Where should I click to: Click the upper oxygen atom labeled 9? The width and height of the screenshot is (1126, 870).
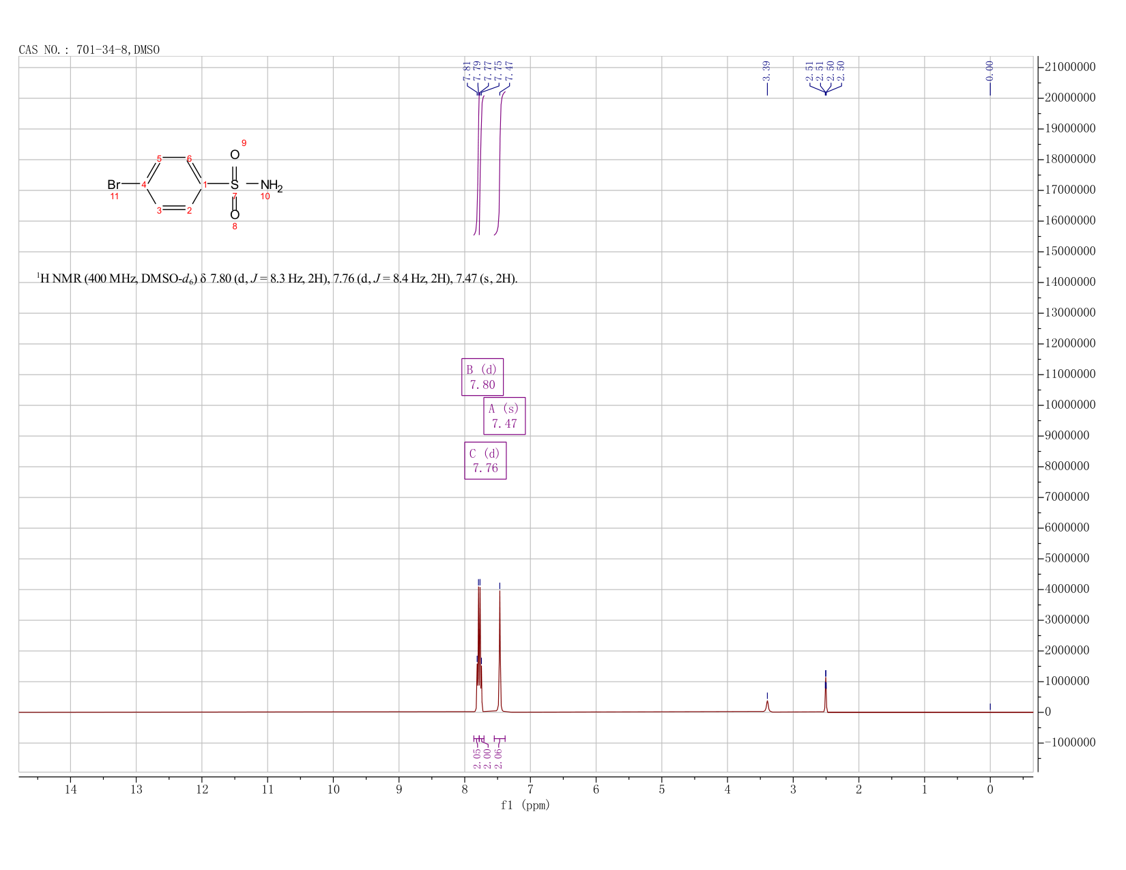pos(235,155)
